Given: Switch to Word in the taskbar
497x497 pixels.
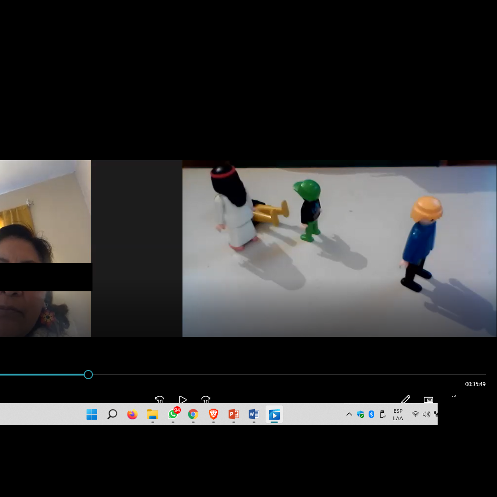Looking at the screenshot, I should click(254, 414).
